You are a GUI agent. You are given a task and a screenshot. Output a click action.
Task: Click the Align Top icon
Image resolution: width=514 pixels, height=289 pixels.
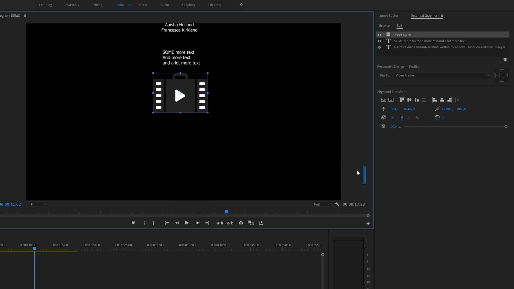402,100
